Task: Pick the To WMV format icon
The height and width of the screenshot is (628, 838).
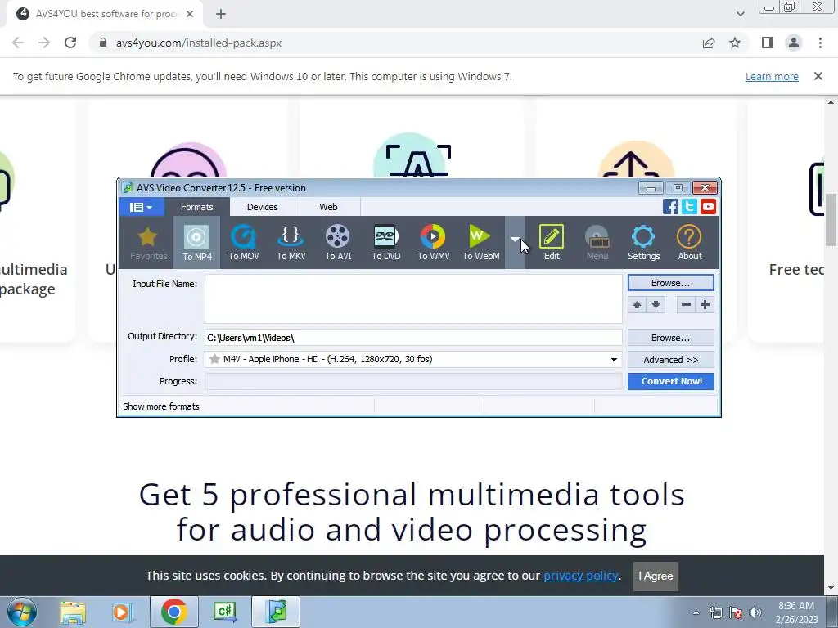Action: [x=433, y=243]
